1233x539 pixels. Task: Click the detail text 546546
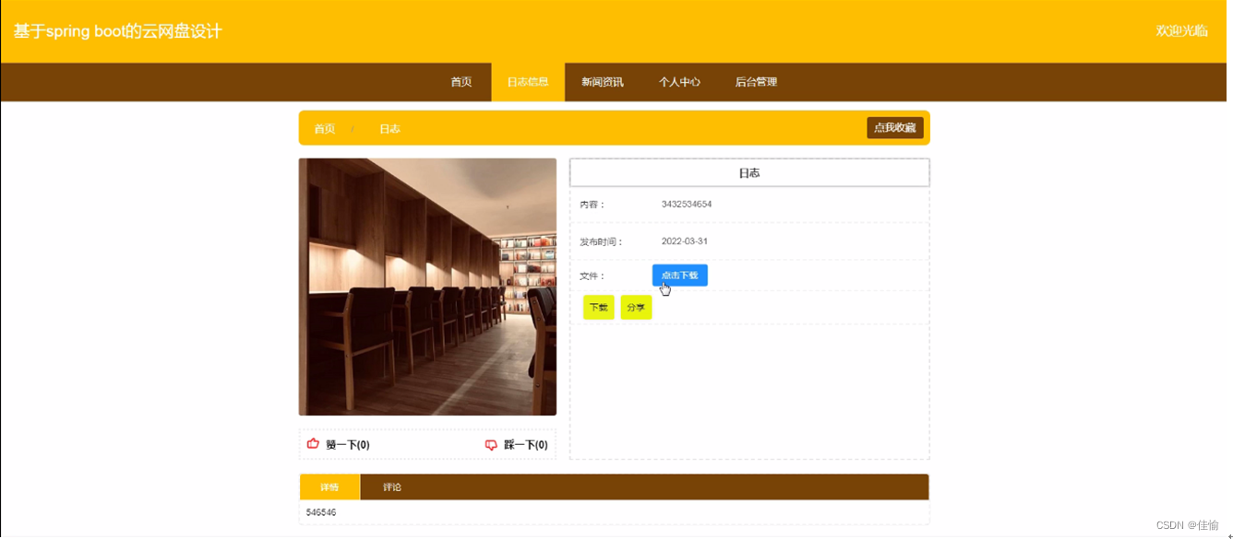click(321, 512)
